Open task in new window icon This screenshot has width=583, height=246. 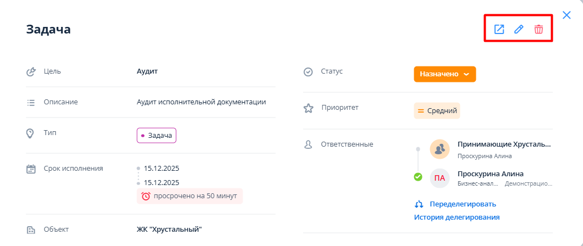[499, 30]
